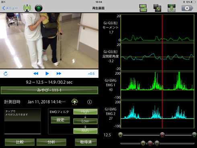Open the 比較 comparison view

(20, 142)
